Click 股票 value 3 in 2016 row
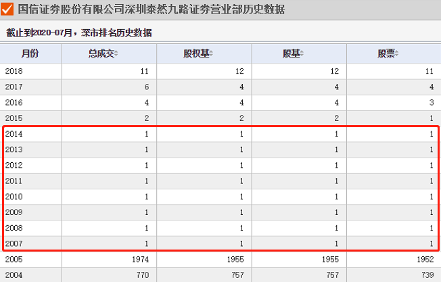 432,103
